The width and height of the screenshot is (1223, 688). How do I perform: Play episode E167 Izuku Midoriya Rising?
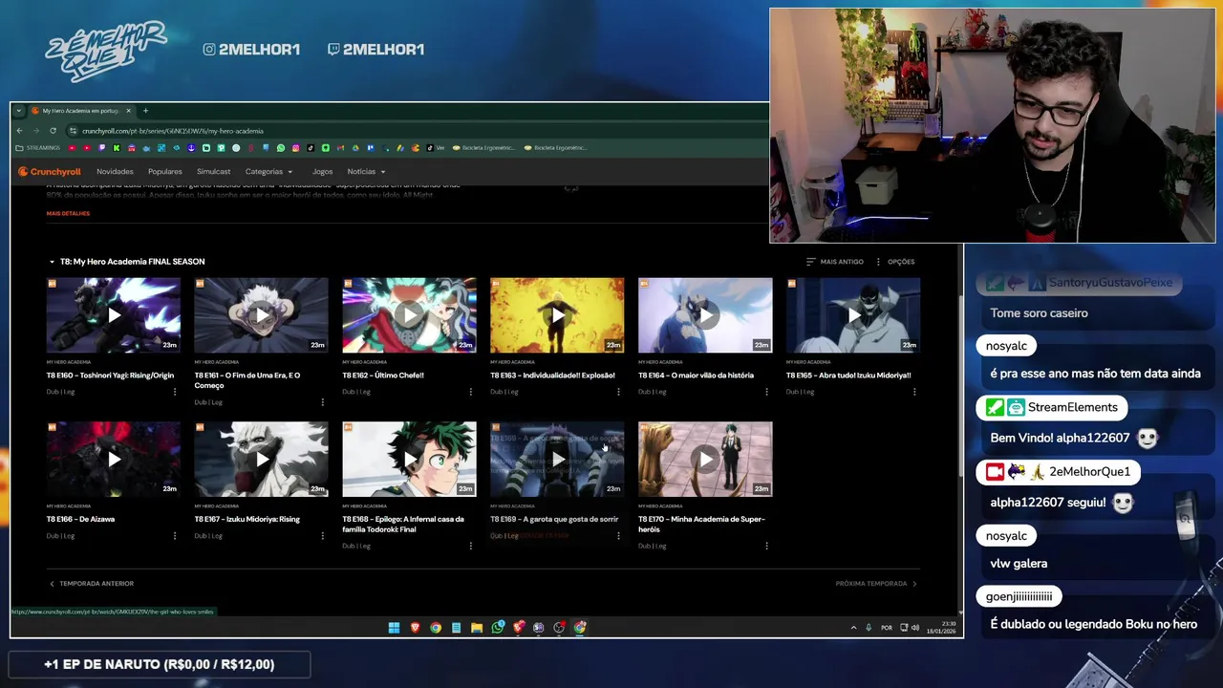pyautogui.click(x=261, y=459)
